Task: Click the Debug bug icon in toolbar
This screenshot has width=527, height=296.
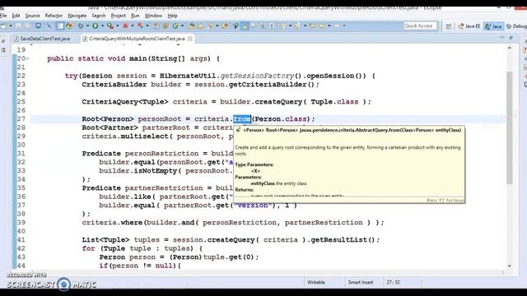Action: click(x=81, y=25)
